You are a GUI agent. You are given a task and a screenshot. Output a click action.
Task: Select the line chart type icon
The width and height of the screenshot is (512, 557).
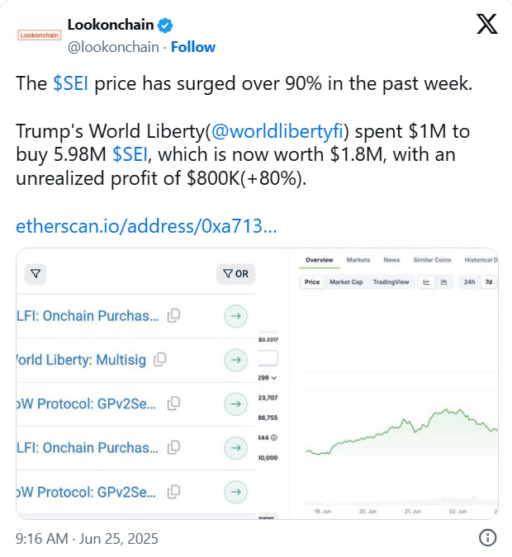click(x=427, y=282)
